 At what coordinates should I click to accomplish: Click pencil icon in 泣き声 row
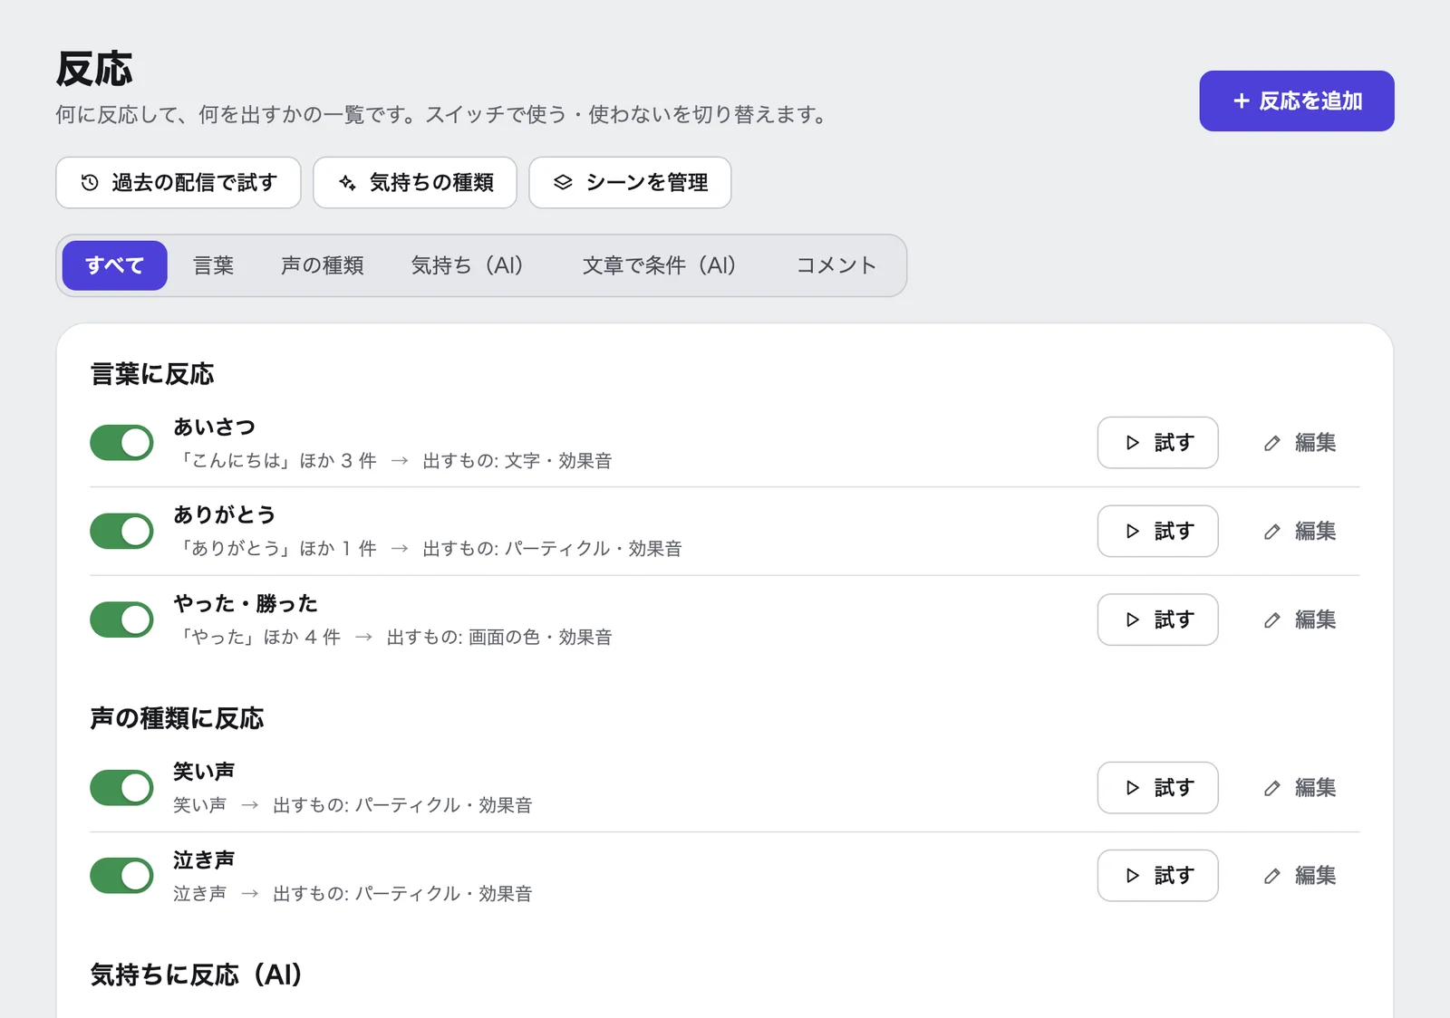tap(1272, 876)
